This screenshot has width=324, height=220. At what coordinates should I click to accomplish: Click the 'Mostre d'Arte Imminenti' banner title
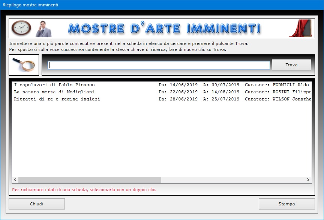coord(164,28)
